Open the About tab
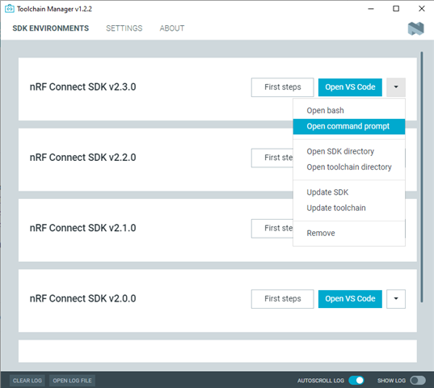This screenshot has height=388, width=434. [x=172, y=28]
